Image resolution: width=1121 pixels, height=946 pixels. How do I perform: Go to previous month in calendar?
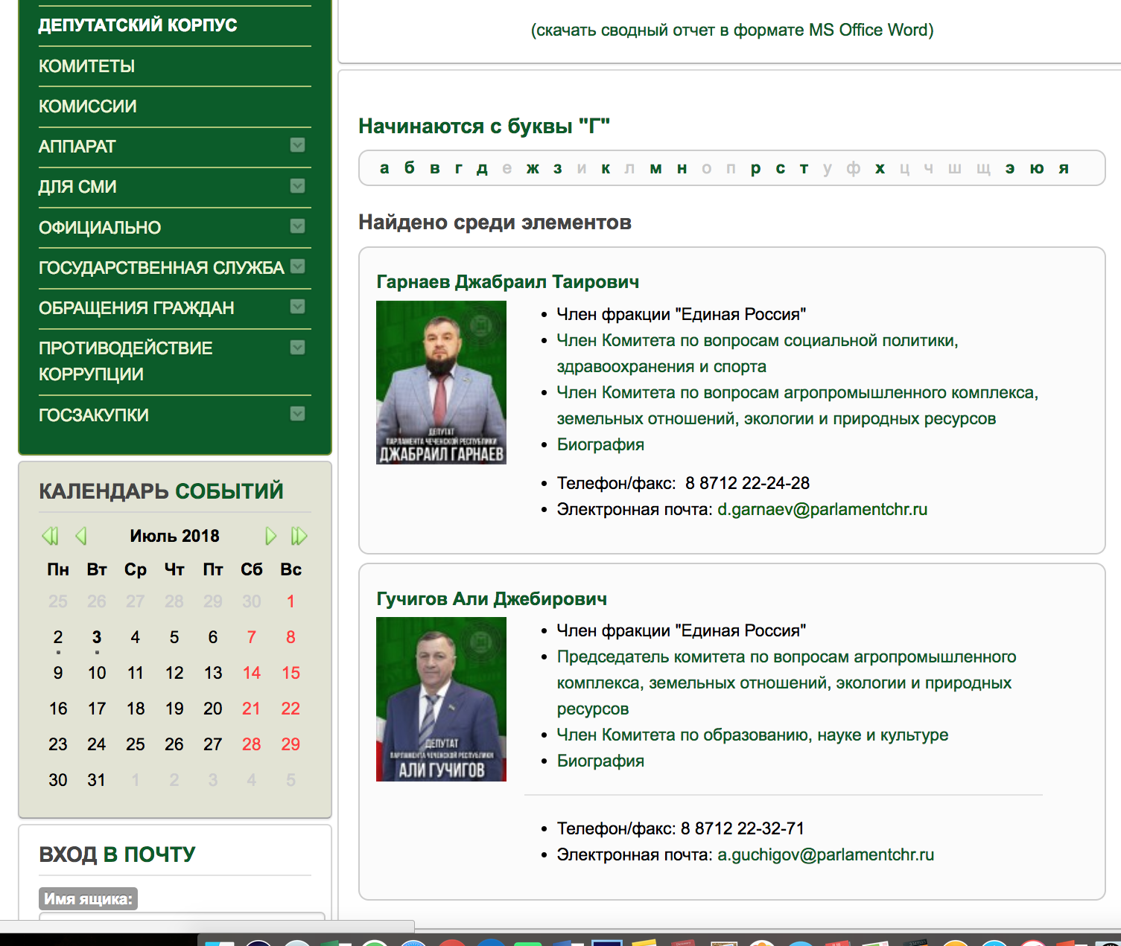[81, 536]
